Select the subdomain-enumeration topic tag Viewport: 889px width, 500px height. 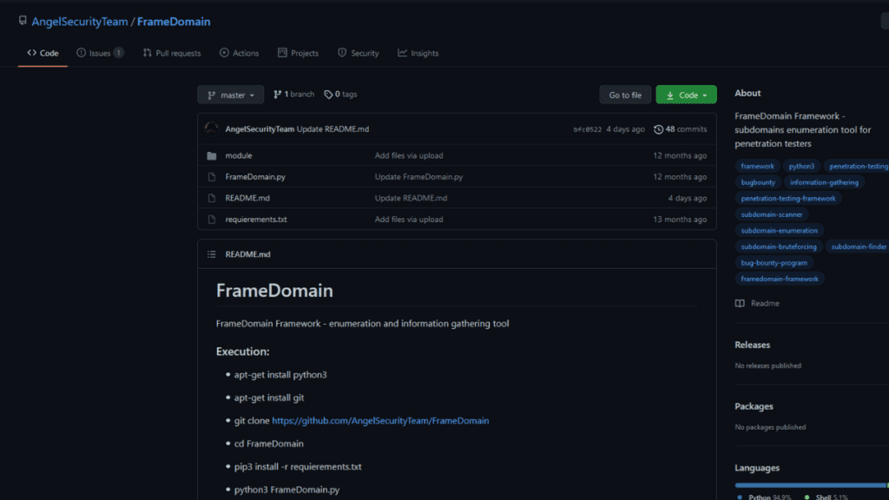pos(779,231)
